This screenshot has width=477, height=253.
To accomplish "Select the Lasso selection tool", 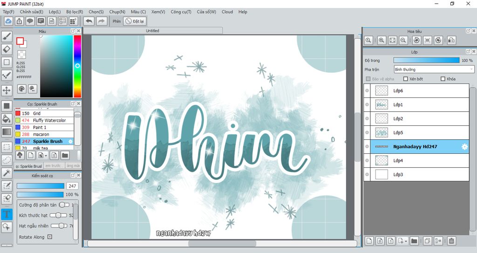I will 7,160.
